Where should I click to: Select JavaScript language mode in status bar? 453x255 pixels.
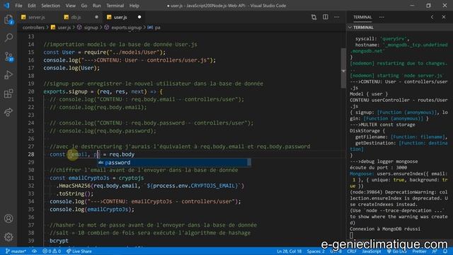[x=372, y=251]
